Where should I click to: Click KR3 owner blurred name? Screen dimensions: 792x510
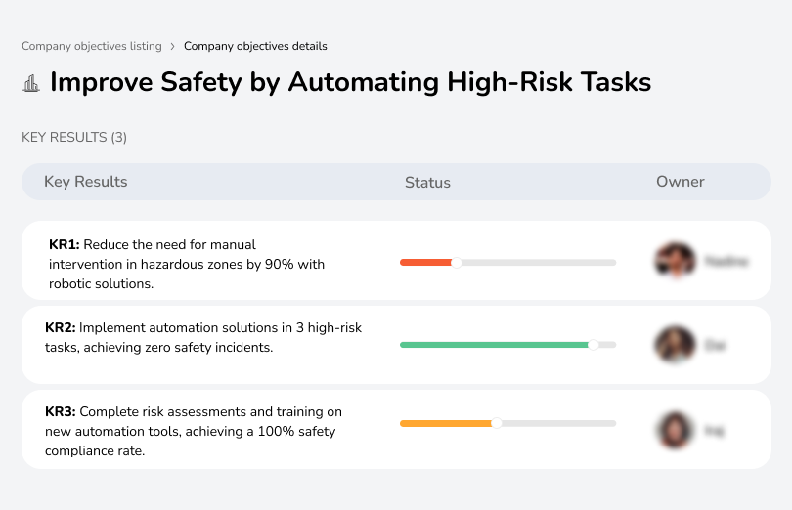[x=714, y=431]
